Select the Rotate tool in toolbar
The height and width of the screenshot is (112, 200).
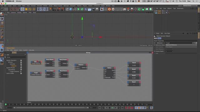(x=30, y=9)
